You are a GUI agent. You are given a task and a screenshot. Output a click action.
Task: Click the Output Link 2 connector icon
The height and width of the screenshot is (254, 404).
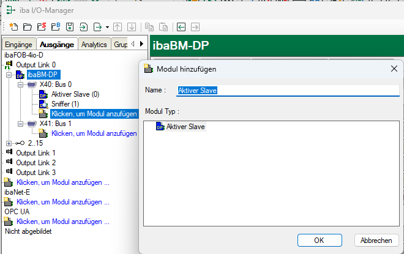[9, 161]
